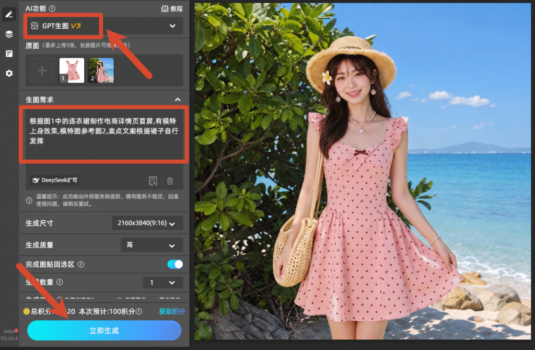The height and width of the screenshot is (350, 535).
Task: Click the info icon beside AI功能
Action: point(52,8)
